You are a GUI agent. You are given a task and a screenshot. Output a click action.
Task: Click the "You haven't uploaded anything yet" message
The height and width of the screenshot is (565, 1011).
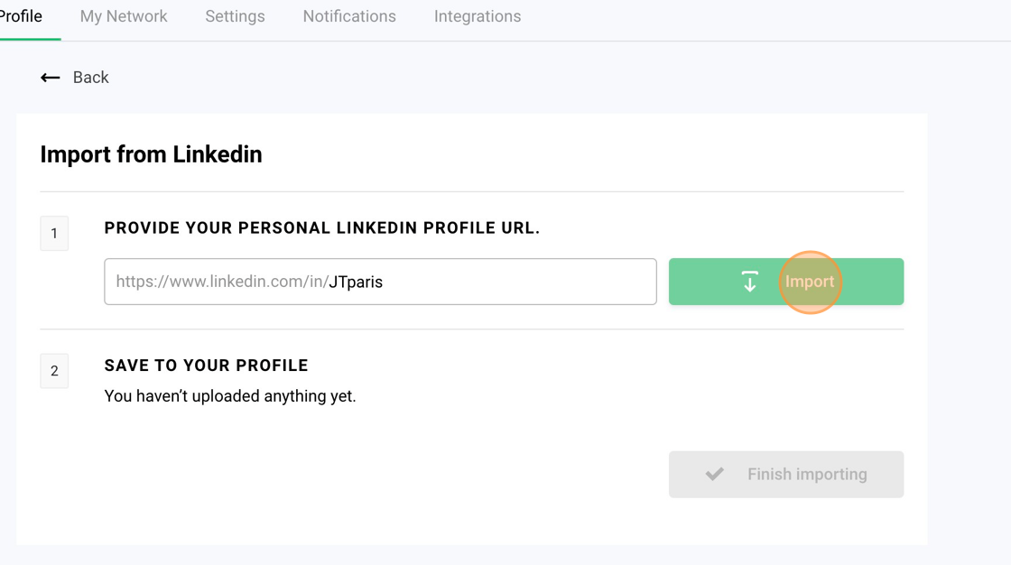coord(230,396)
